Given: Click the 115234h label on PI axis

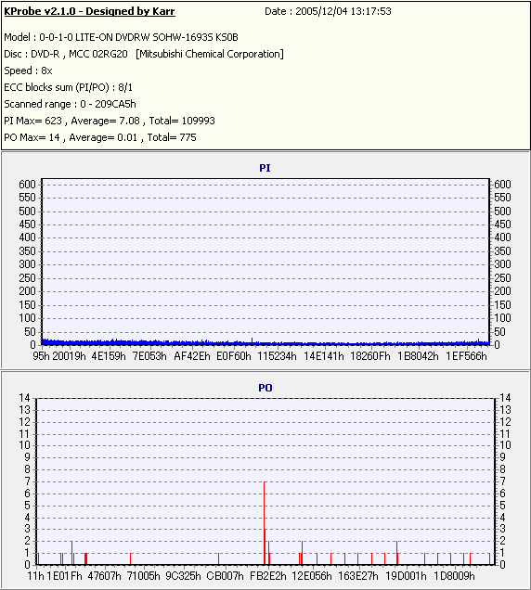Looking at the screenshot, I should (x=277, y=356).
